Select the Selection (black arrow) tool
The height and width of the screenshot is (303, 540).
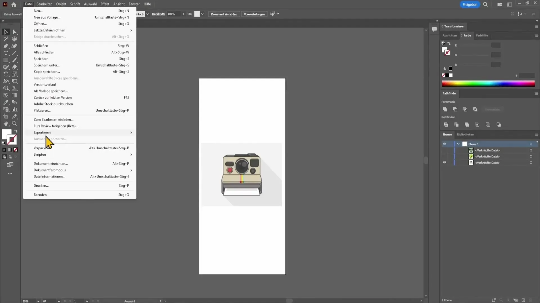tap(6, 32)
